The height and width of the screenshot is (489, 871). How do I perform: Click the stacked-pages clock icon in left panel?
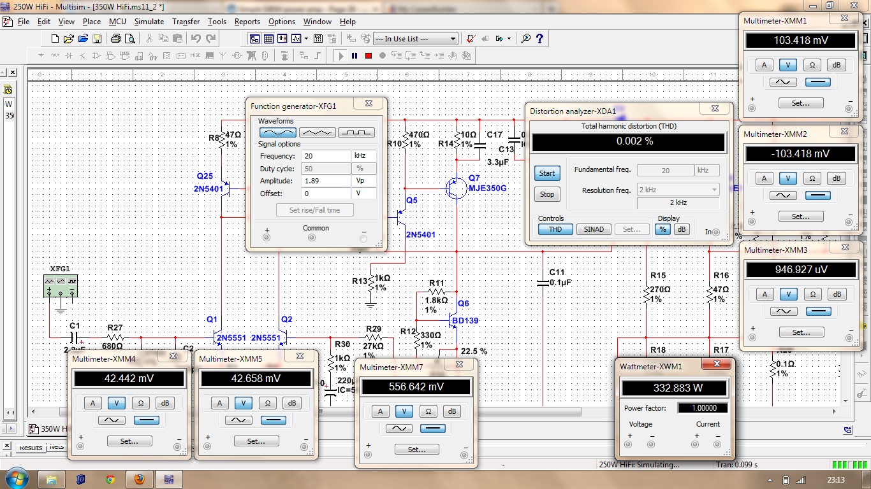click(8, 90)
